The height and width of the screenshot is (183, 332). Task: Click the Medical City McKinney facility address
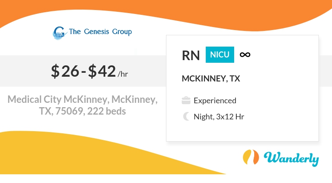[83, 100]
